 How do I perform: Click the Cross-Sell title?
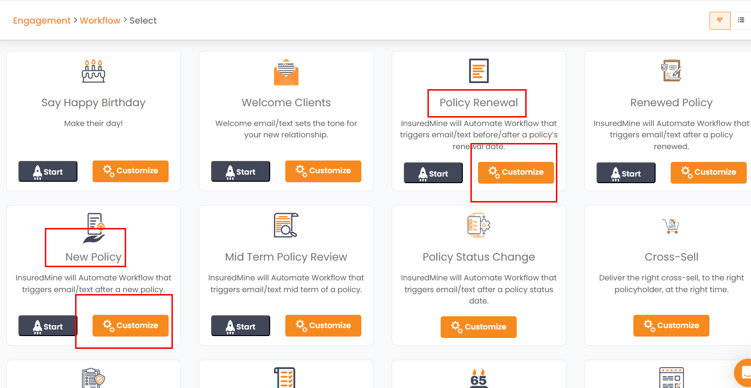point(671,257)
